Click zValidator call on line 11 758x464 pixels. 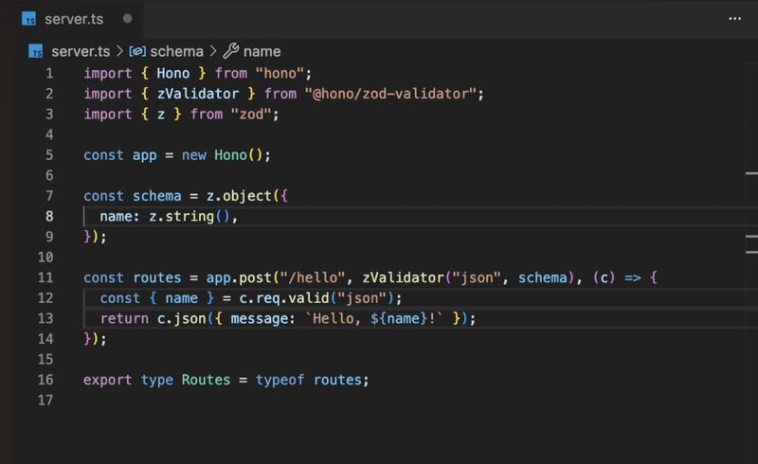tap(404, 277)
